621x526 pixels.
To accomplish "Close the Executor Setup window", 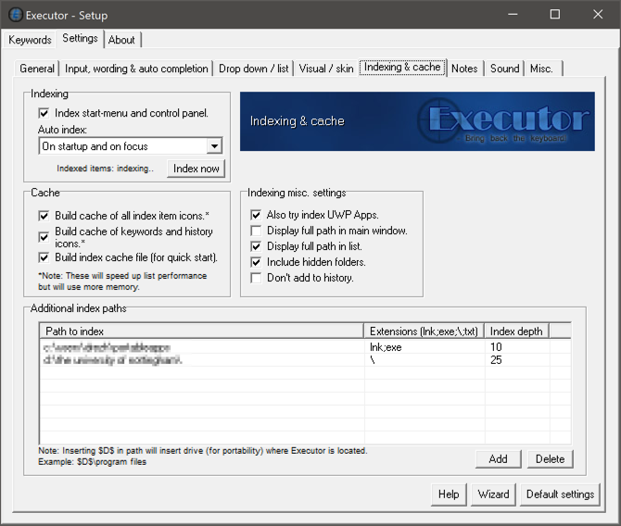I will [598, 15].
